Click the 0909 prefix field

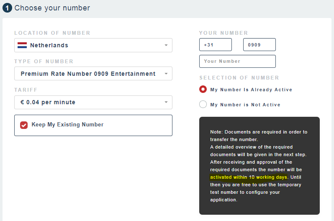pyautogui.click(x=259, y=44)
